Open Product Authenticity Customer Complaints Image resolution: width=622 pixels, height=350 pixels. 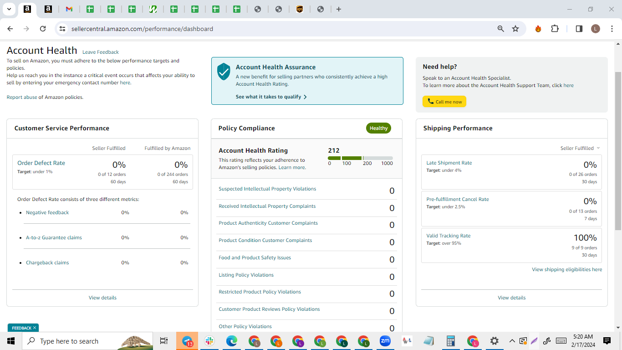[268, 223]
